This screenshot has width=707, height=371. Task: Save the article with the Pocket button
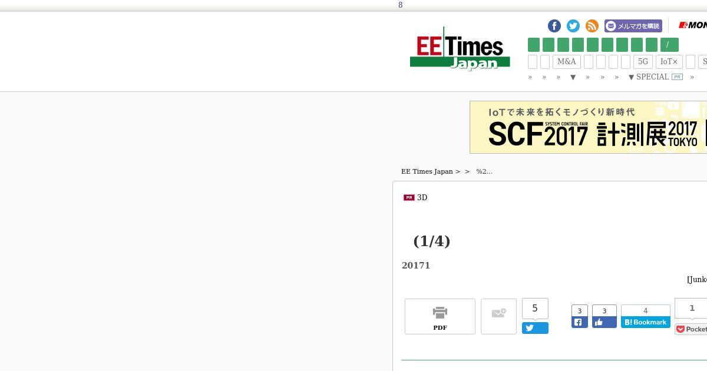pos(691,329)
